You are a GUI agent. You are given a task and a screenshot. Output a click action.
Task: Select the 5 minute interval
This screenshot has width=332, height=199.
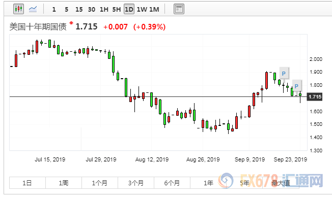pyautogui.click(x=67, y=10)
